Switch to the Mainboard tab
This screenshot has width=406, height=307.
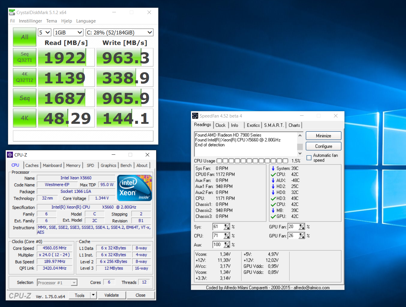coord(52,165)
